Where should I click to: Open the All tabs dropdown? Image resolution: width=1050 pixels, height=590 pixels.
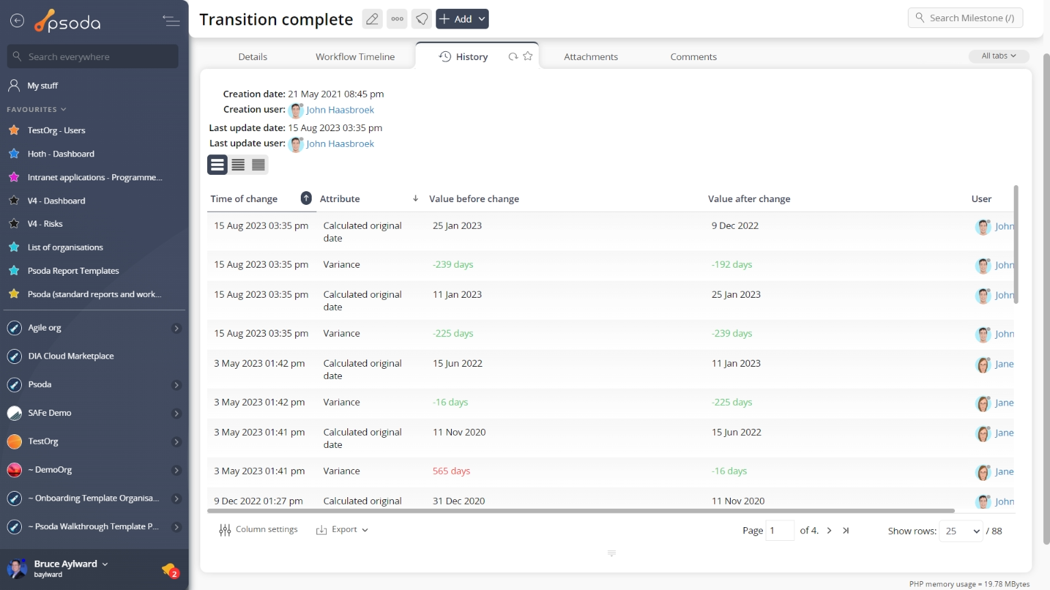(x=999, y=56)
